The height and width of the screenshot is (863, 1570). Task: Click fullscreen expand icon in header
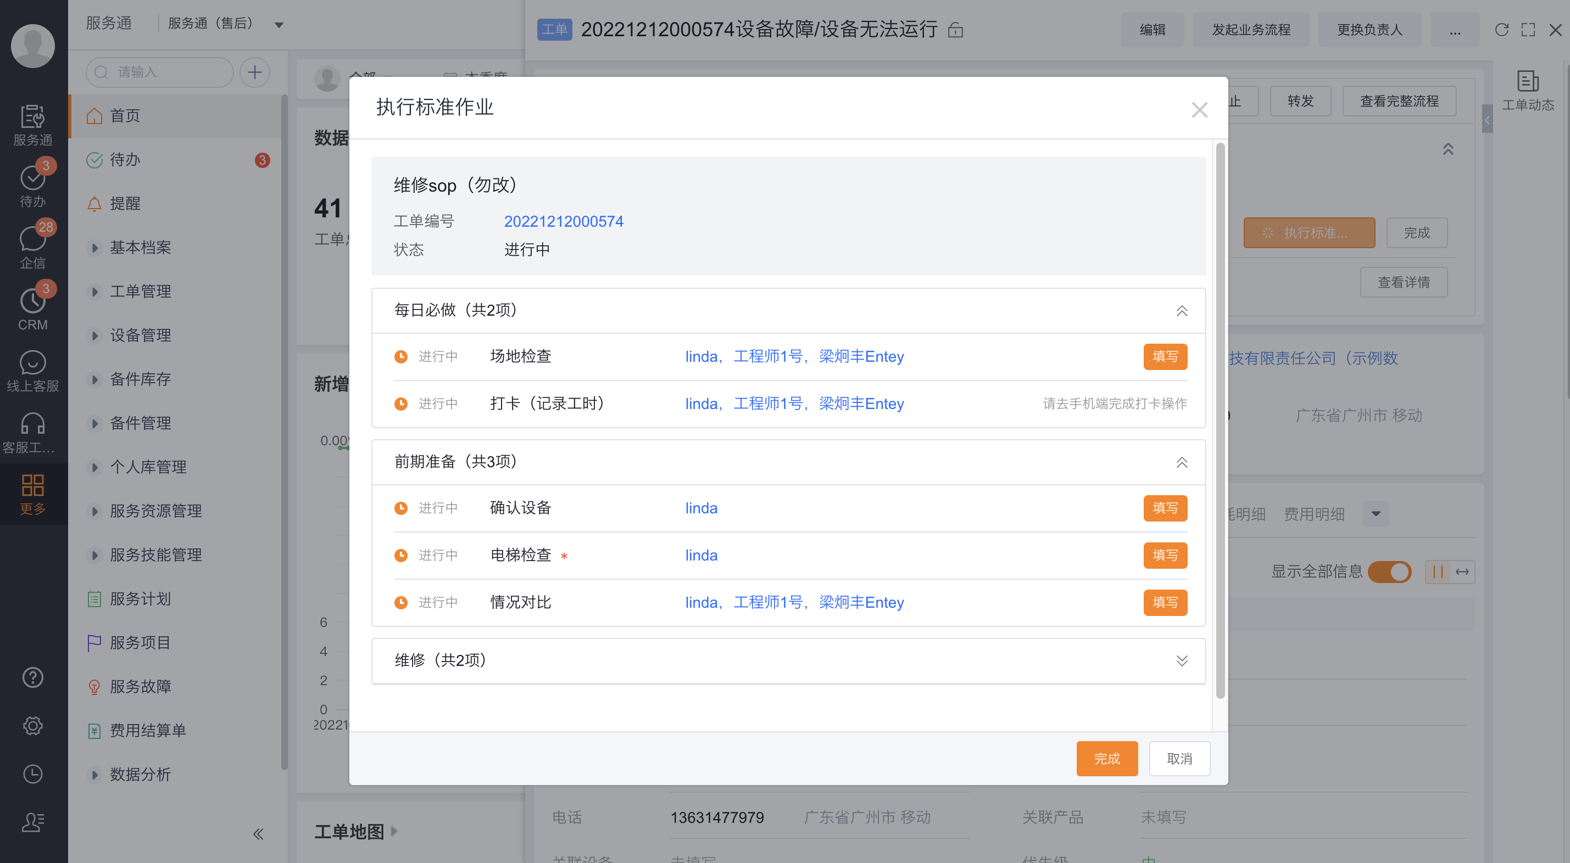coord(1528,29)
